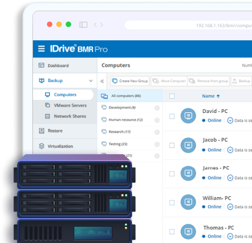
Task: Open the Restore section
Action: [x=65, y=130]
